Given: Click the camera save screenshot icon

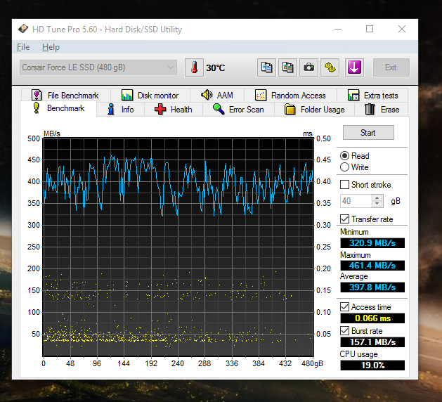Looking at the screenshot, I should tap(308, 67).
